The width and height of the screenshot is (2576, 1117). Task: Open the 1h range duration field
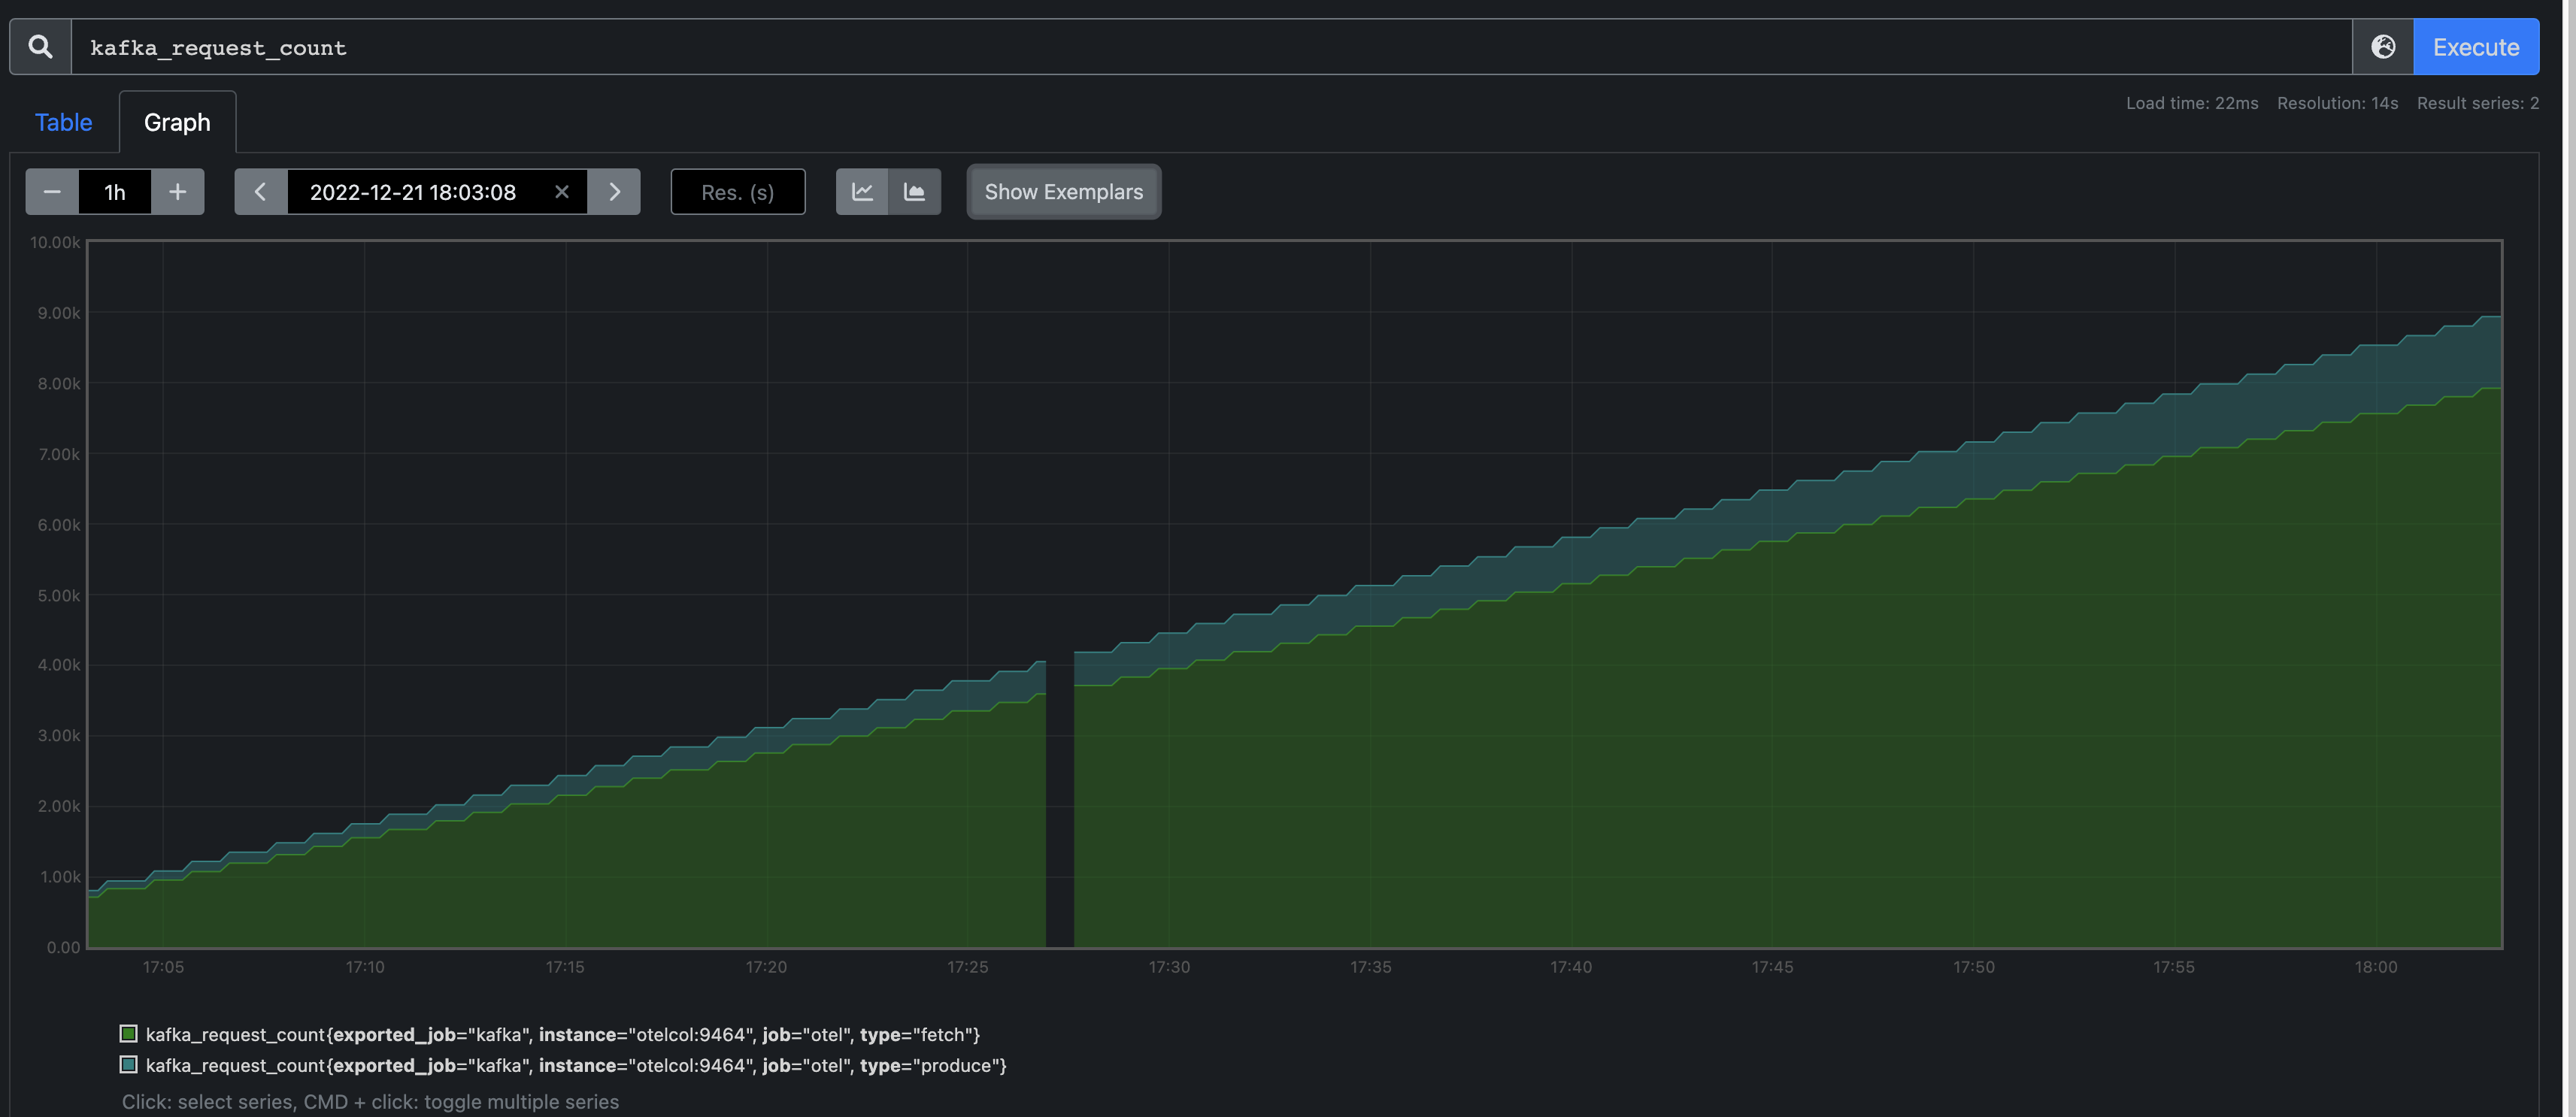pos(114,191)
